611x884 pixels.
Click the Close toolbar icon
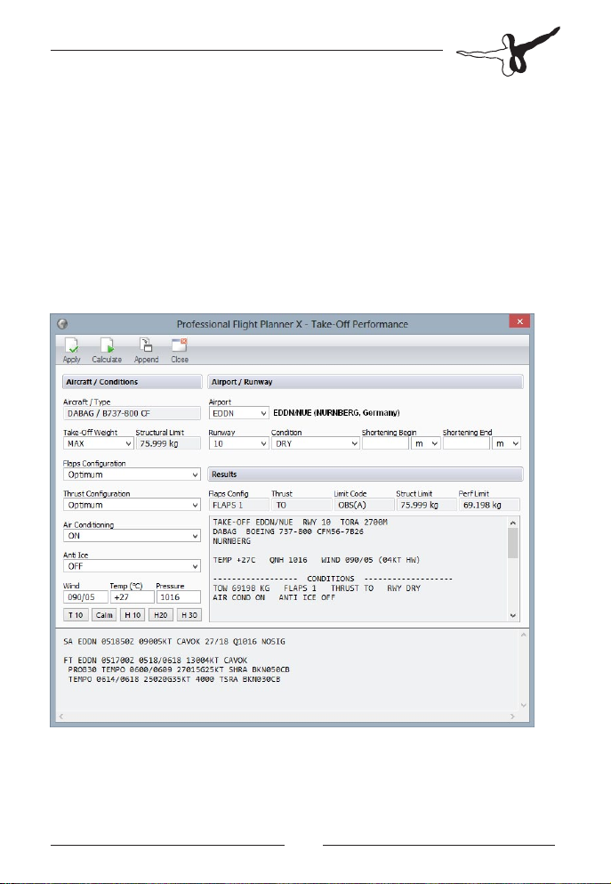click(x=180, y=350)
